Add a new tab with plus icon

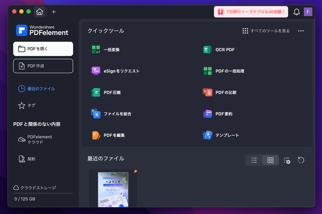(x=54, y=12)
